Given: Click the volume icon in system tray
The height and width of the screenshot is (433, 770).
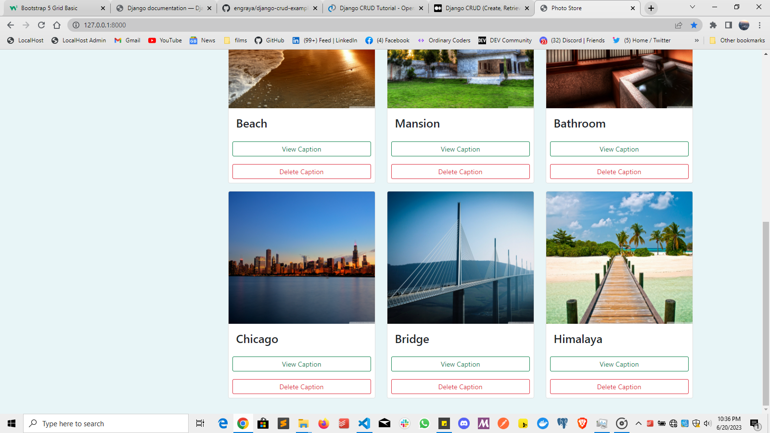Looking at the screenshot, I should click(x=707, y=423).
